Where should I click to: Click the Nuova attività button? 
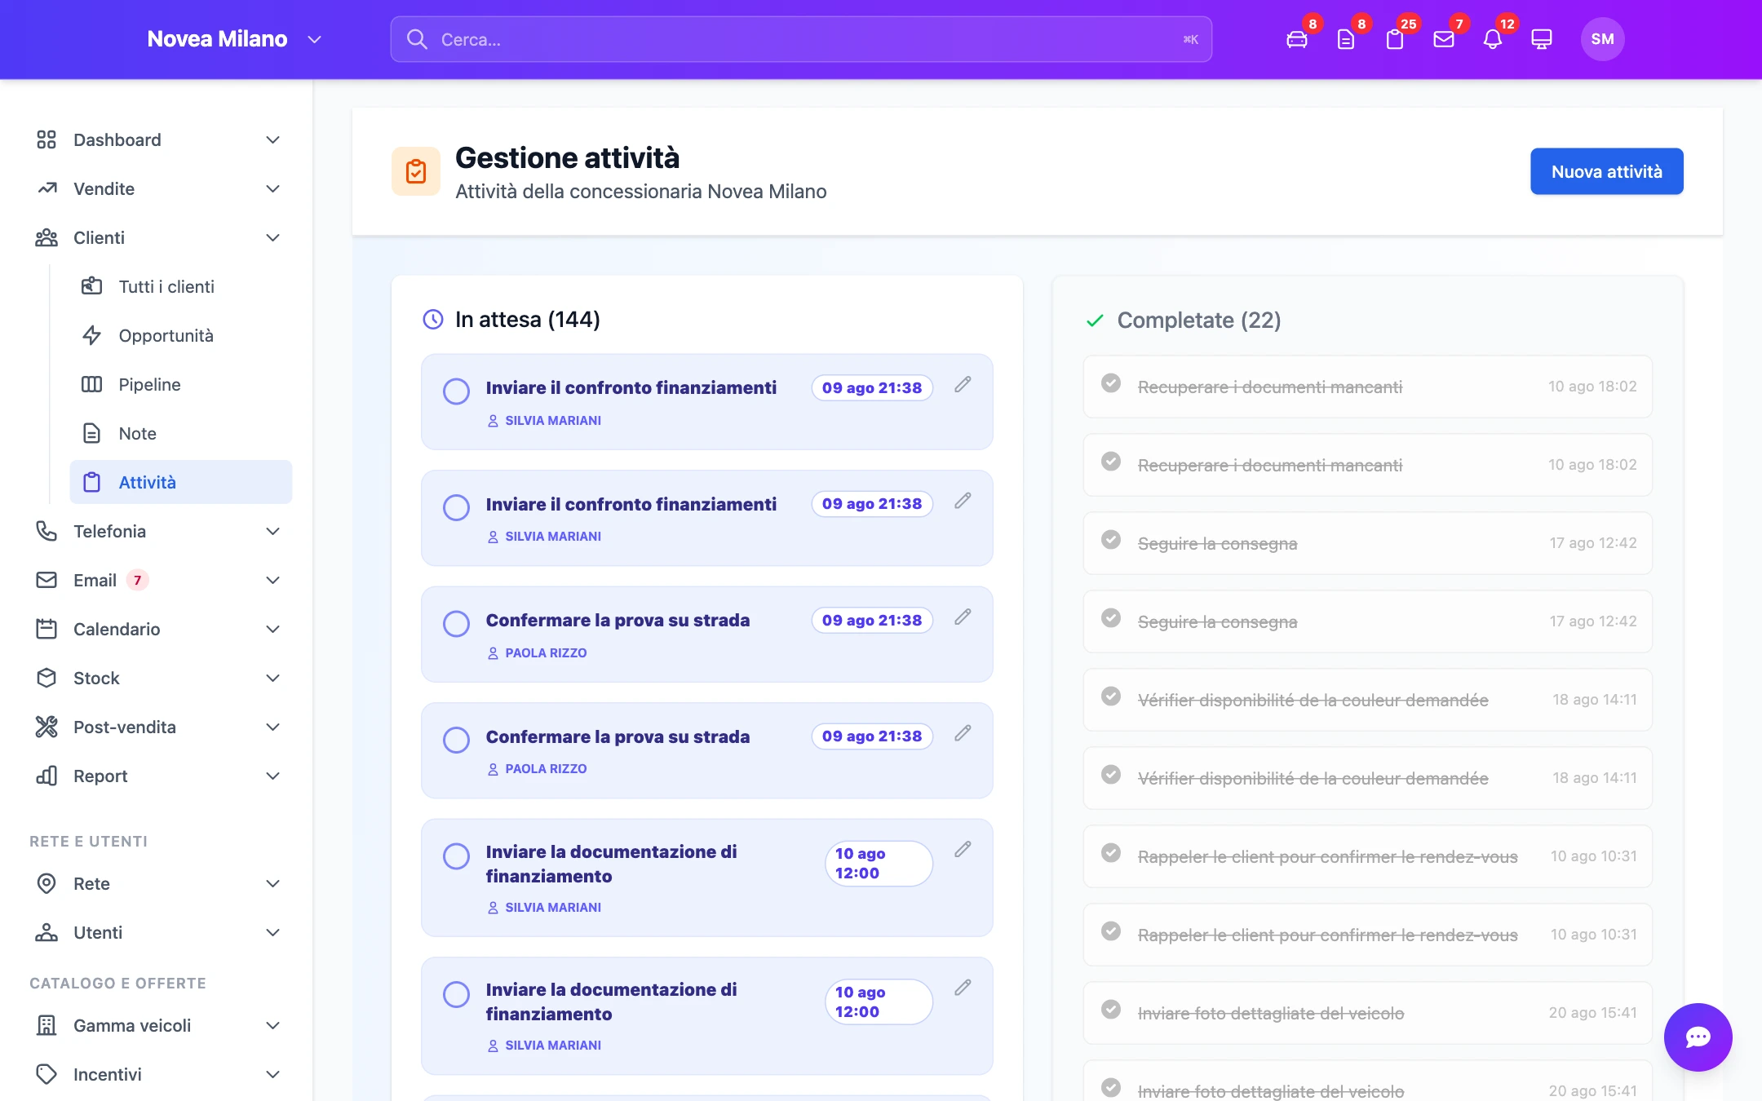[1606, 171]
